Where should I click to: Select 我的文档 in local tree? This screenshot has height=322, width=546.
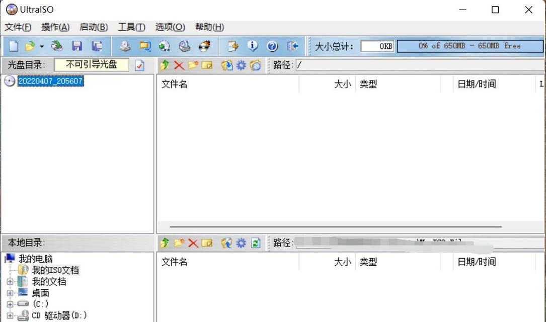(x=49, y=282)
